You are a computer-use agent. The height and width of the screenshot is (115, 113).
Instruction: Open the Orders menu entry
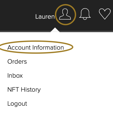(17, 62)
